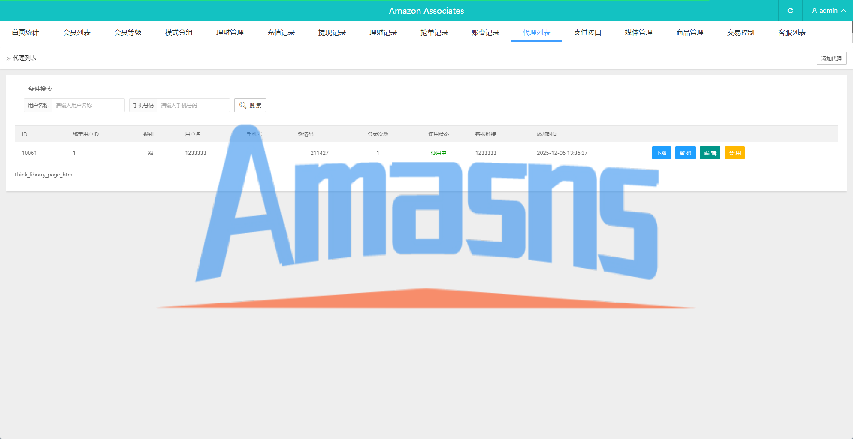Select the 模式分组 tab
This screenshot has width=853, height=439.
pyautogui.click(x=179, y=33)
